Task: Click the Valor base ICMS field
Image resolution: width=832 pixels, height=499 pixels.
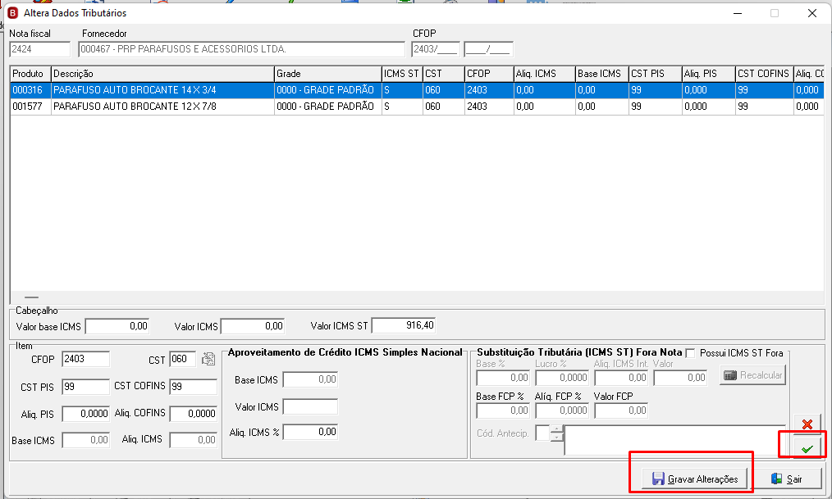Action: (117, 326)
